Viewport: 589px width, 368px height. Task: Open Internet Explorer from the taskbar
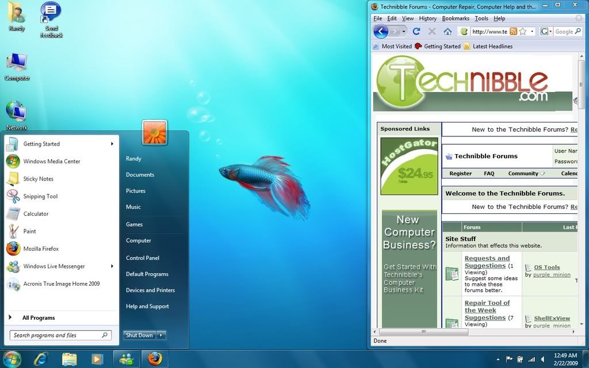[41, 359]
